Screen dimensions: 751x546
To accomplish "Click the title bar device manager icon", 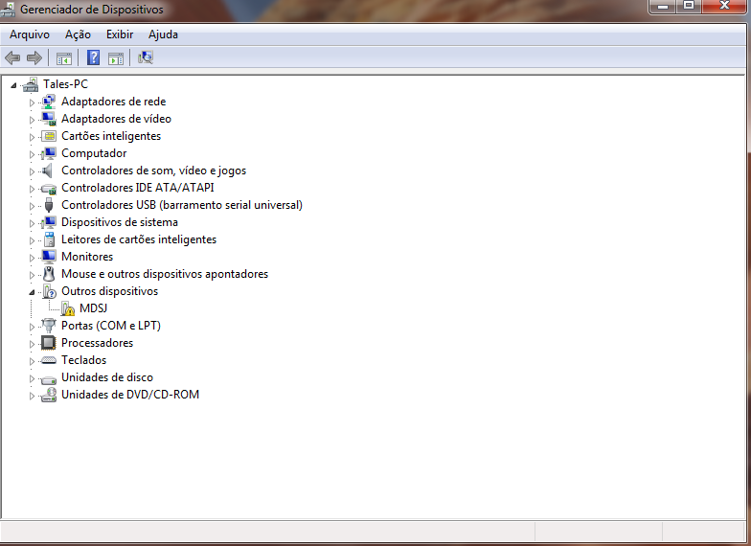I will (x=8, y=10).
